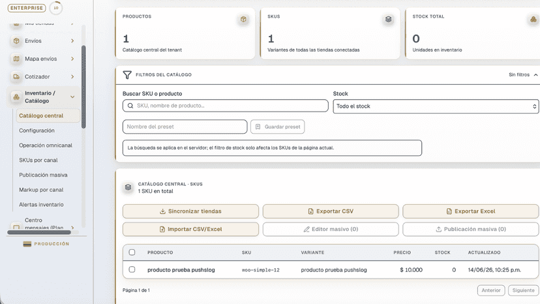The height and width of the screenshot is (304, 540).
Task: Open Alertas inventario
Action: tap(41, 205)
